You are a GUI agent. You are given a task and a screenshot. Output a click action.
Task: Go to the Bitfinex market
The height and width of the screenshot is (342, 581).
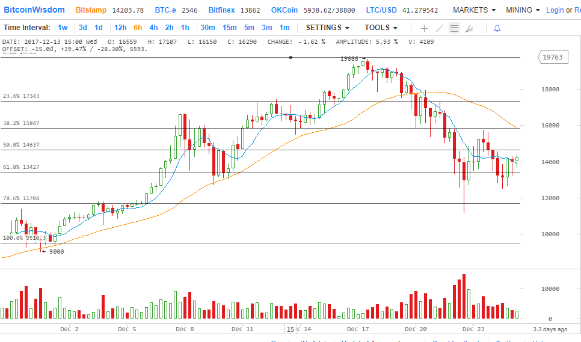coord(222,10)
